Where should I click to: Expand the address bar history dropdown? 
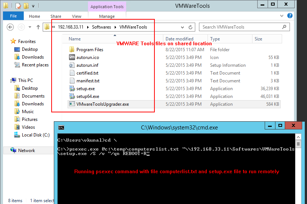click(183, 27)
